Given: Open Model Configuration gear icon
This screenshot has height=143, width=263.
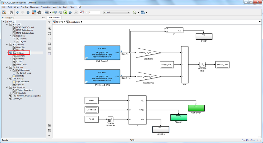Looking at the screenshot, I should coord(39,12).
